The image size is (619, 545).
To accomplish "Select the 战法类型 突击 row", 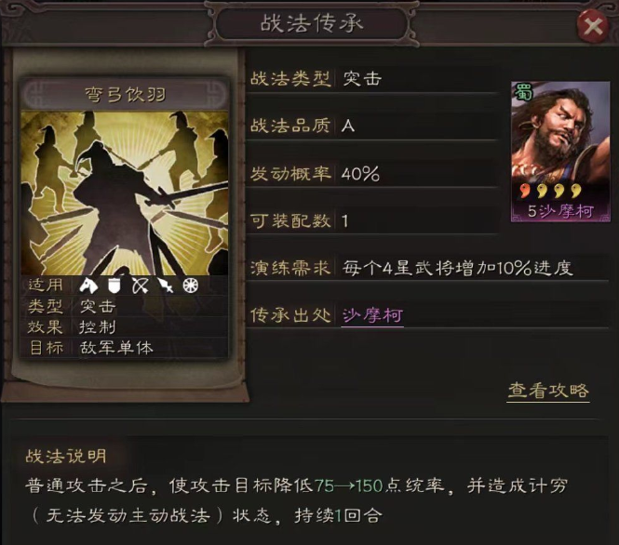I will click(x=372, y=79).
